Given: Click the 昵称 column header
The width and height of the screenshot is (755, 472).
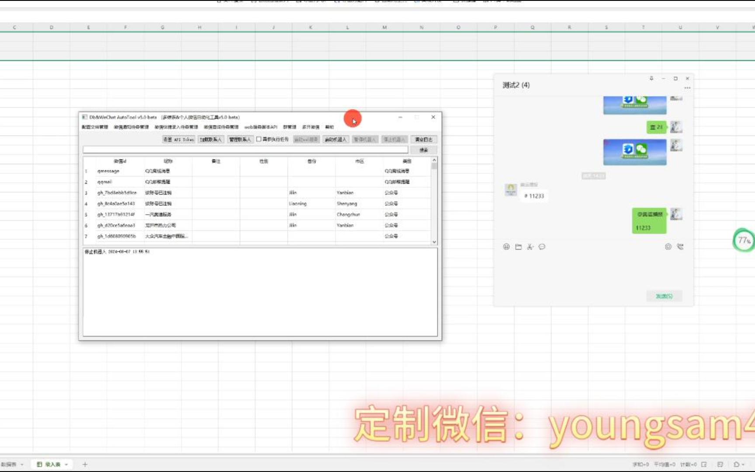Looking at the screenshot, I should (168, 161).
